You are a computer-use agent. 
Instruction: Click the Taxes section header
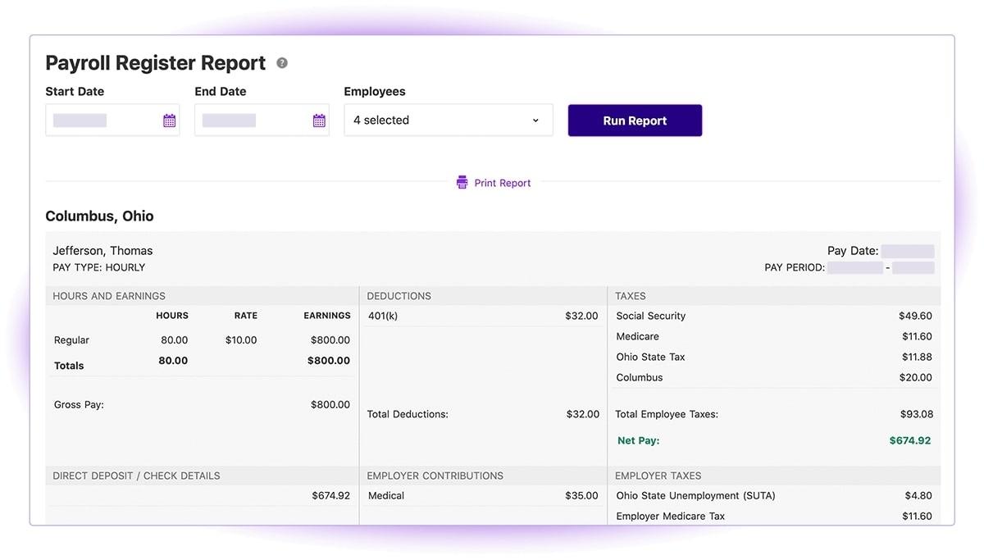tap(630, 296)
